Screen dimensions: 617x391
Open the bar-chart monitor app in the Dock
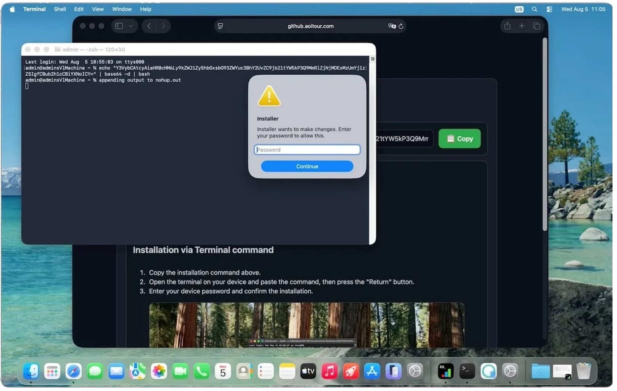tap(445, 371)
